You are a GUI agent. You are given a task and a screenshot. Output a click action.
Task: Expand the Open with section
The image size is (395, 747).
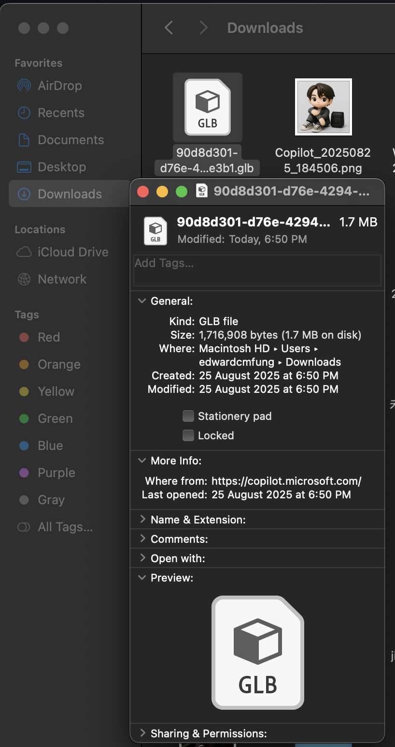coord(142,558)
